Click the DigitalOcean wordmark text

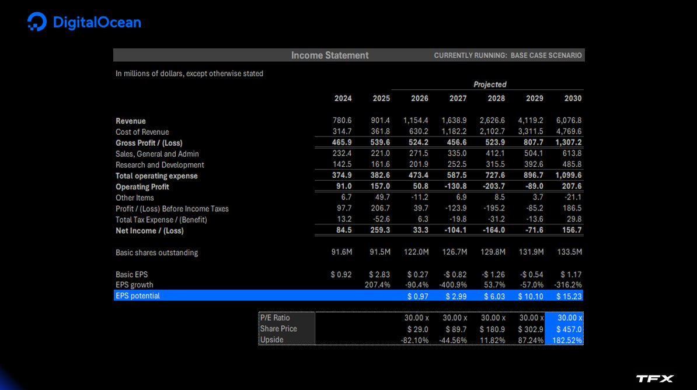[x=97, y=22]
